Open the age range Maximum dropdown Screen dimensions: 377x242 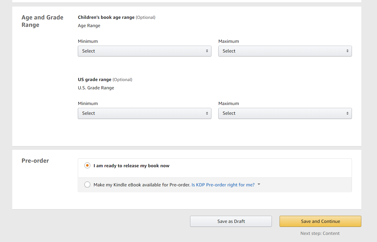click(285, 51)
